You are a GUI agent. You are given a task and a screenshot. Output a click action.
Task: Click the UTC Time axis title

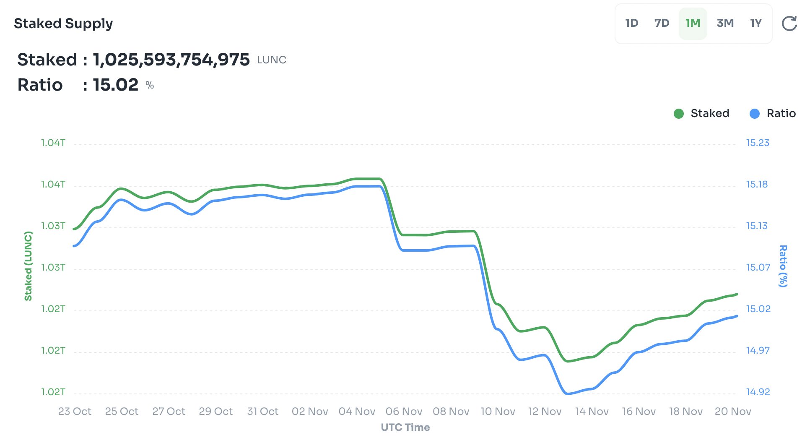pos(405,427)
